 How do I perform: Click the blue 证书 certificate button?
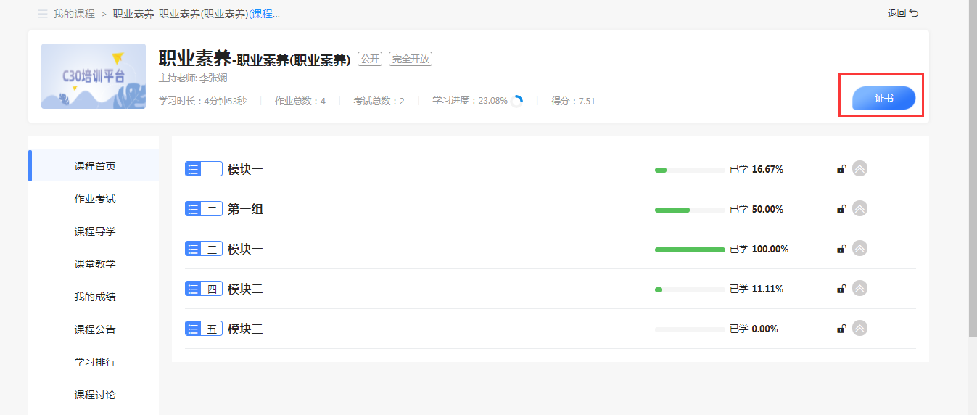[x=883, y=98]
